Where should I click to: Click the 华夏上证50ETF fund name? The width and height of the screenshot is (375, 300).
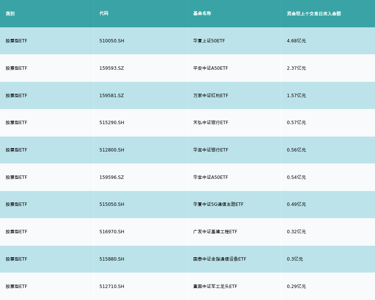pyautogui.click(x=209, y=41)
